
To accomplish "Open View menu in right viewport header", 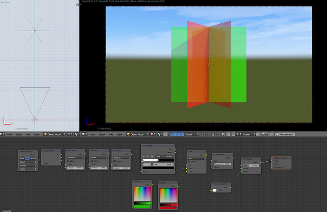I will (92, 134).
